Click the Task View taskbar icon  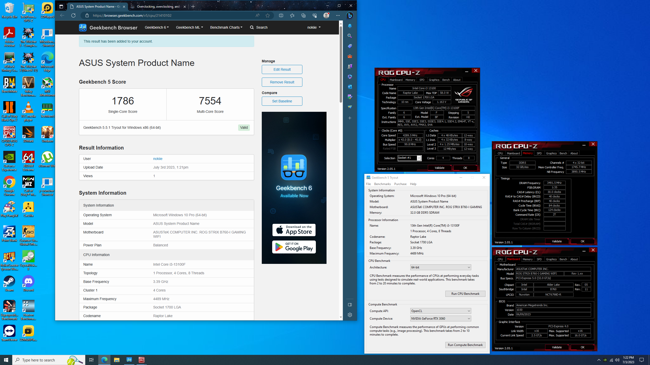(91, 360)
